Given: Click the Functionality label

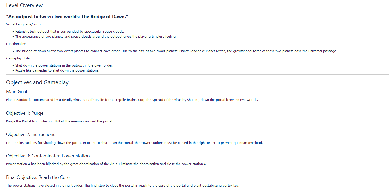Looking at the screenshot, I should pyautogui.click(x=16, y=44).
